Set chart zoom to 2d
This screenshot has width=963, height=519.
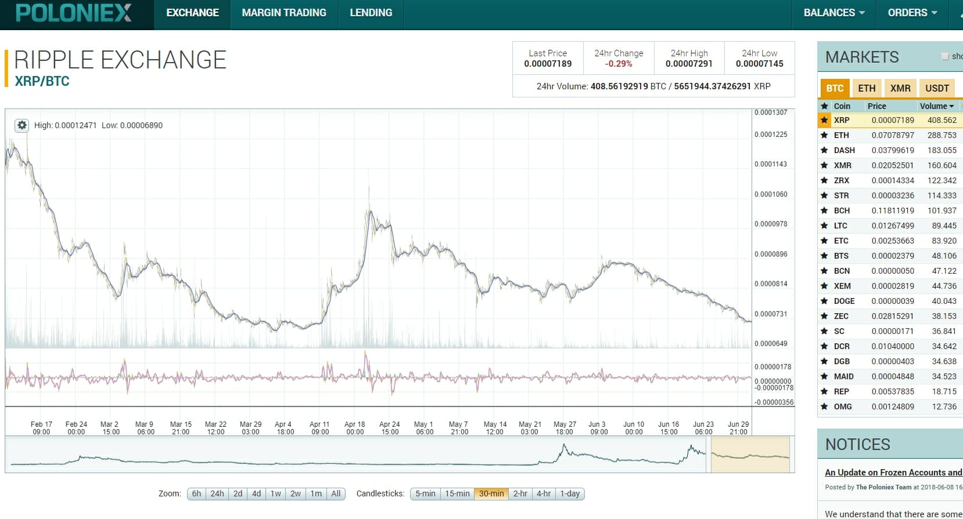[x=238, y=493]
